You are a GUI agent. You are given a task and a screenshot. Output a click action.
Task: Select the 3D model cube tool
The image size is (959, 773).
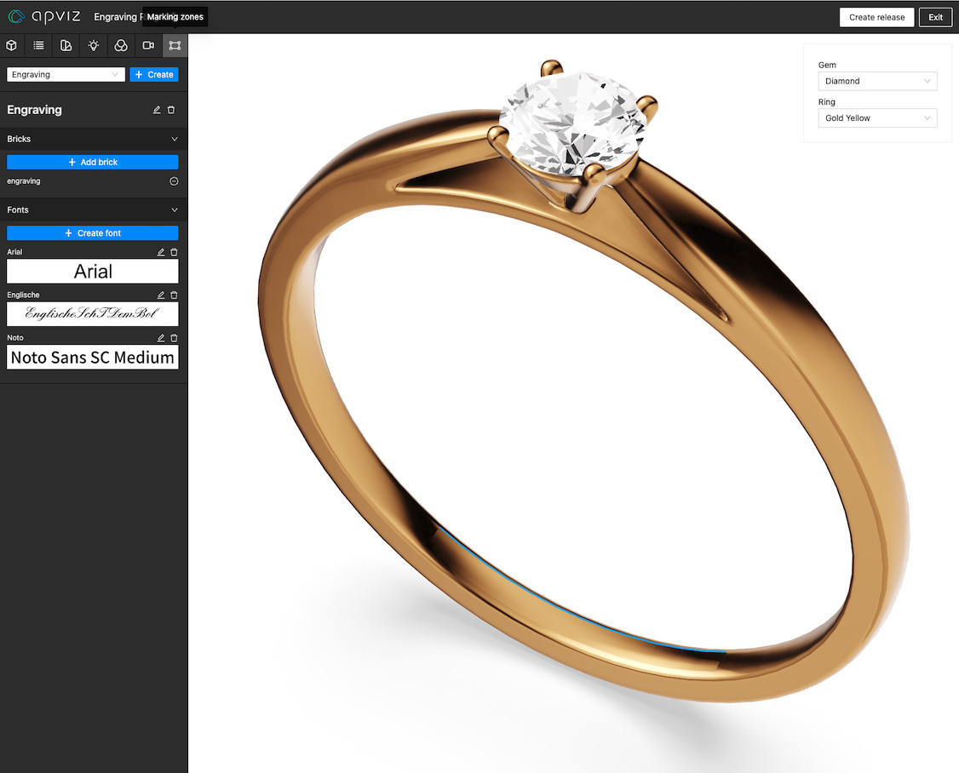(11, 45)
